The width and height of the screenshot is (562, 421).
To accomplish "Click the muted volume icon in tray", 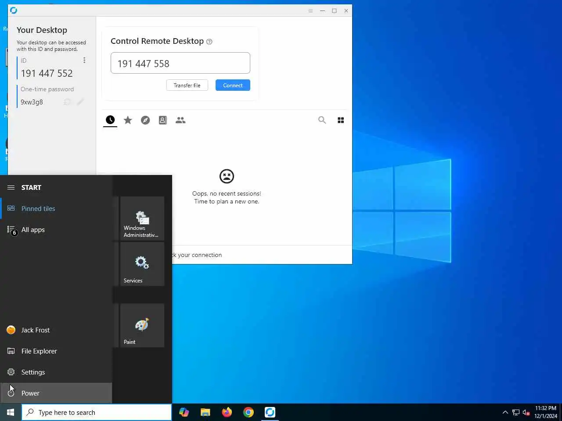I will 526,412.
